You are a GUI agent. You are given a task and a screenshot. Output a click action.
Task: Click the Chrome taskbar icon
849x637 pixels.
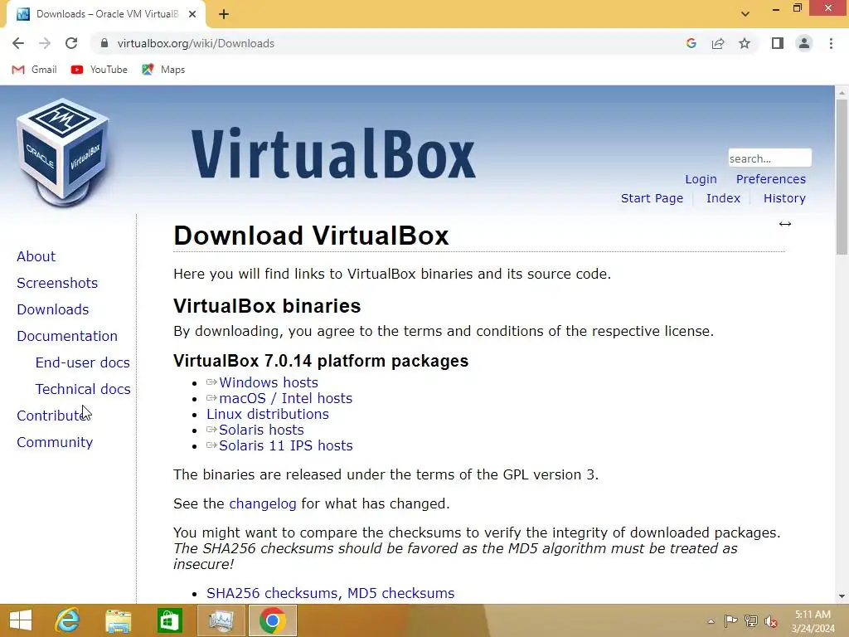272,620
